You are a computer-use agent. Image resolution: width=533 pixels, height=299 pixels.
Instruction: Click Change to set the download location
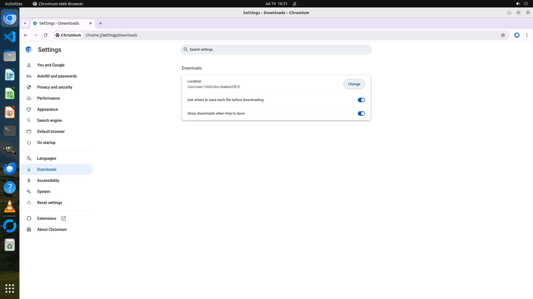pyautogui.click(x=354, y=84)
